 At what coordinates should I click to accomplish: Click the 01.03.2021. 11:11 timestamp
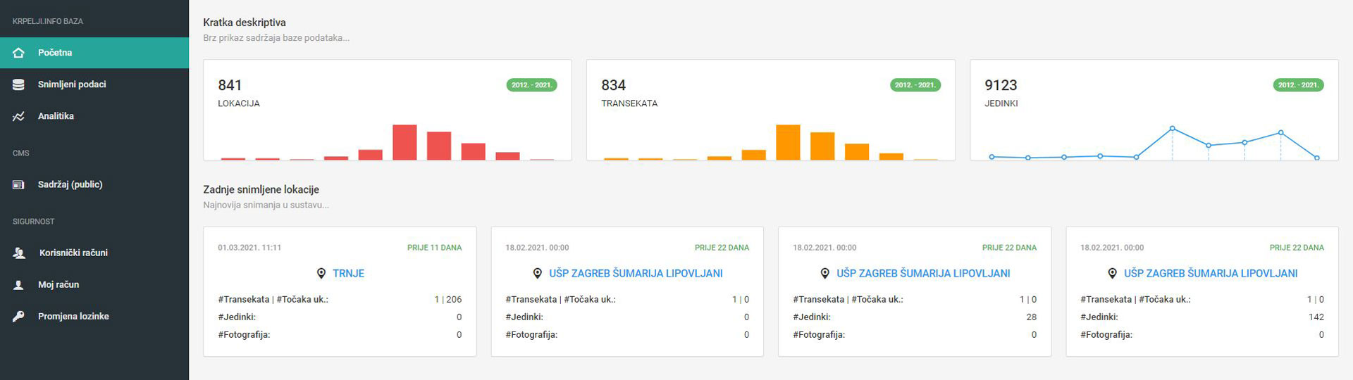(x=249, y=248)
